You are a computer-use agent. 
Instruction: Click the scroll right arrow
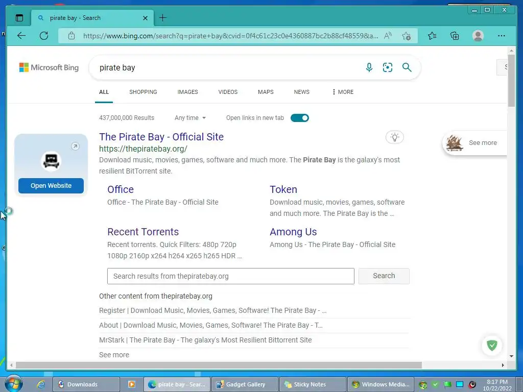click(503, 365)
